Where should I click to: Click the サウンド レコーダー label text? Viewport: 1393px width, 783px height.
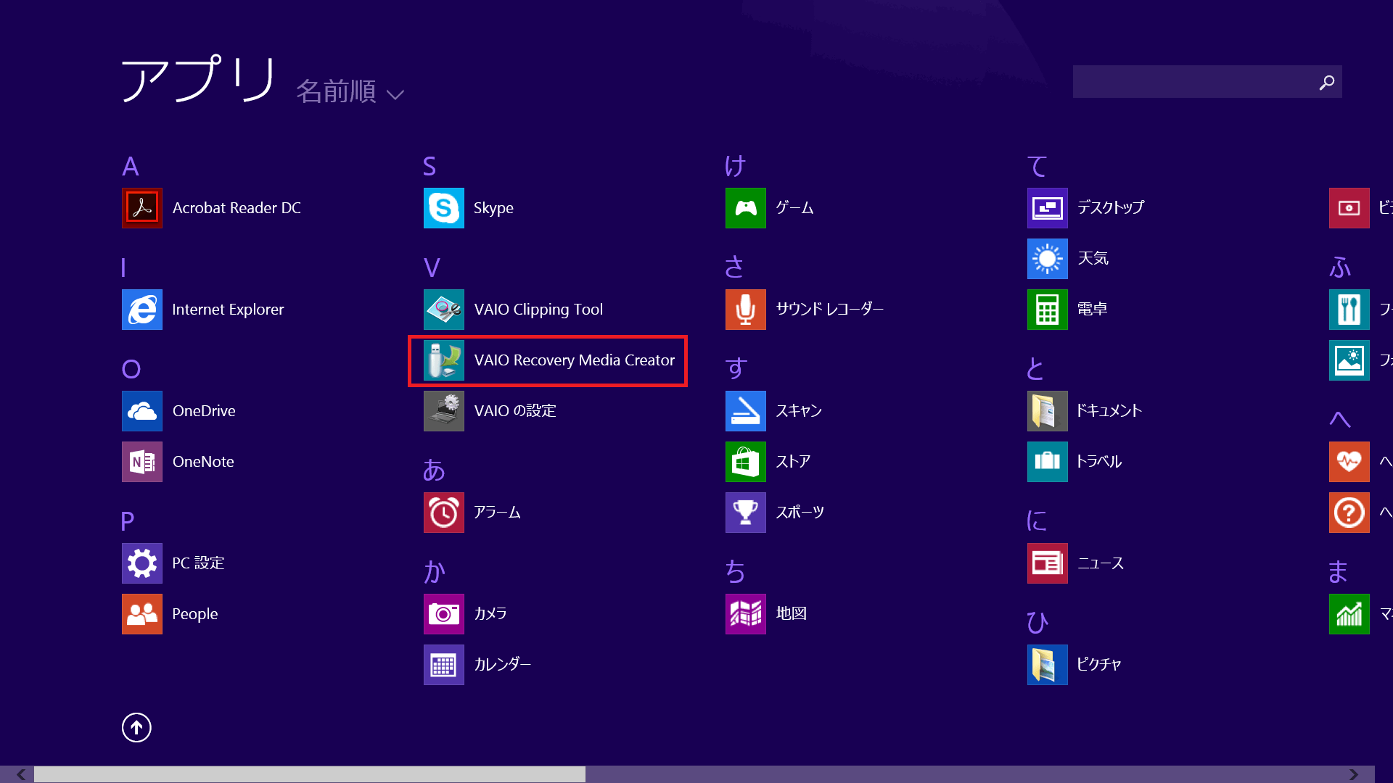[x=830, y=309]
